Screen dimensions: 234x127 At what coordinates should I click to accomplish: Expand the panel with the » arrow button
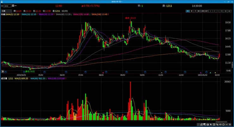(3, 72)
